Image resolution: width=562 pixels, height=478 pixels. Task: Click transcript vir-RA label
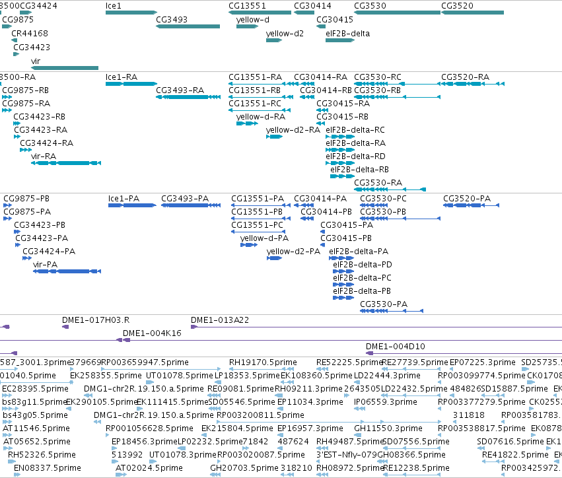(44, 156)
